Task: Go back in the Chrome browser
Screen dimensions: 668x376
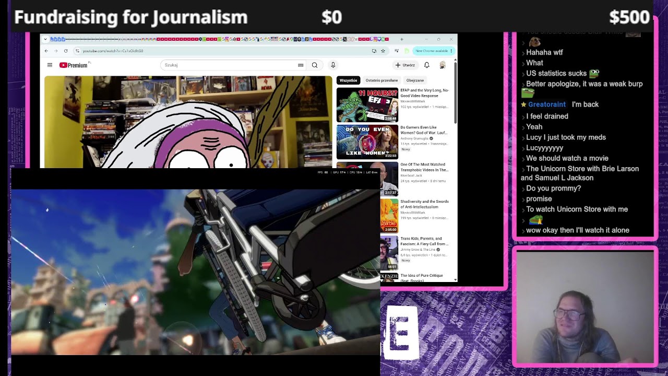Action: (46, 51)
